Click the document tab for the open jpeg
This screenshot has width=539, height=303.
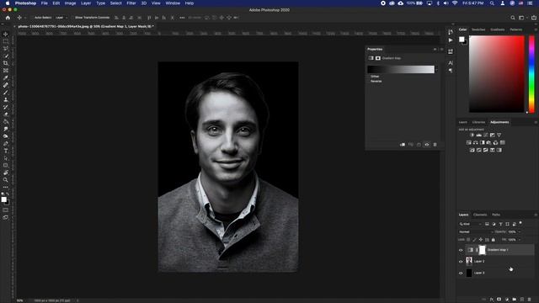click(x=85, y=26)
